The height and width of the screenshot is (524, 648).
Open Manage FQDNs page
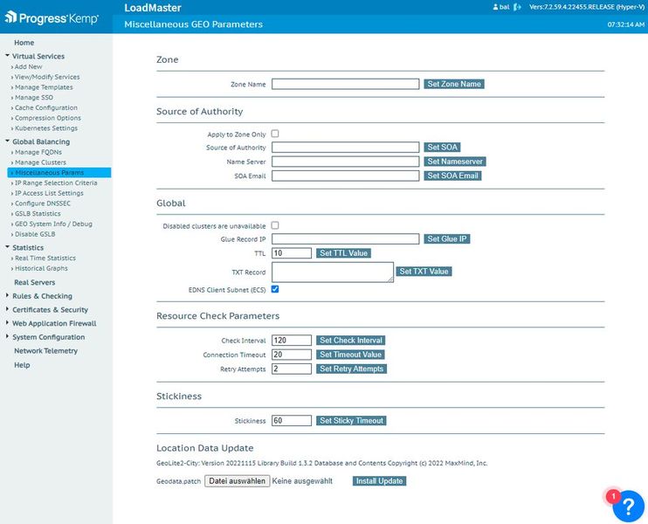point(38,152)
